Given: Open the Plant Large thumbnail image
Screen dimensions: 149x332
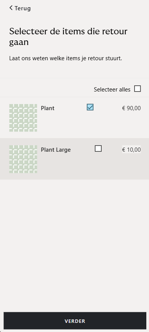Looking at the screenshot, I should (23, 159).
